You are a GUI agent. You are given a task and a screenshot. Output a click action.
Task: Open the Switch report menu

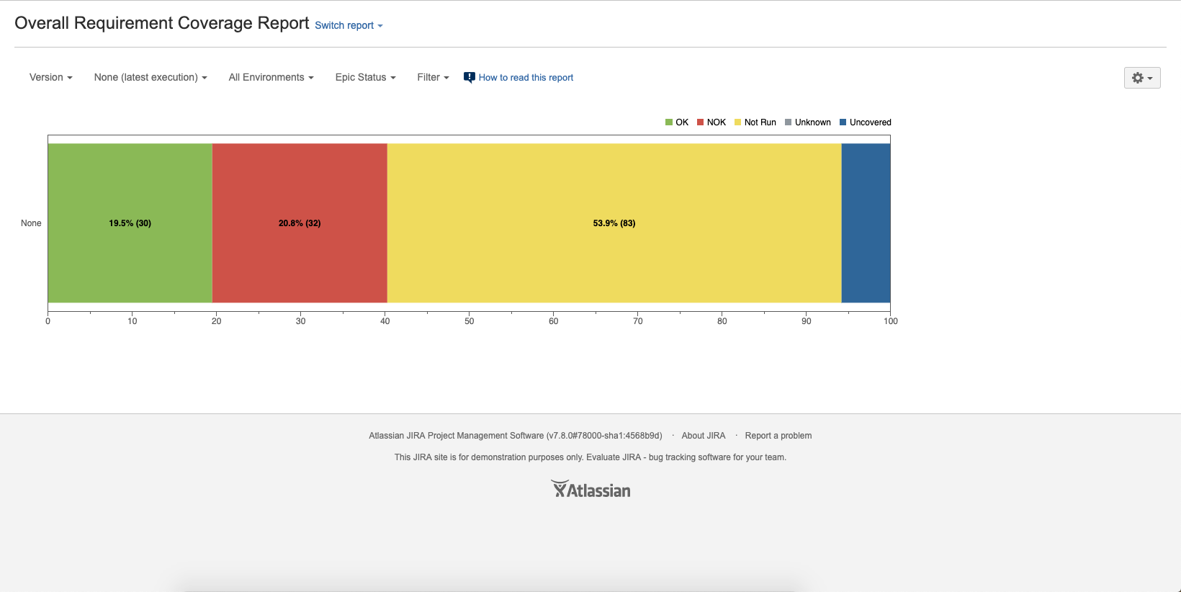tap(349, 26)
